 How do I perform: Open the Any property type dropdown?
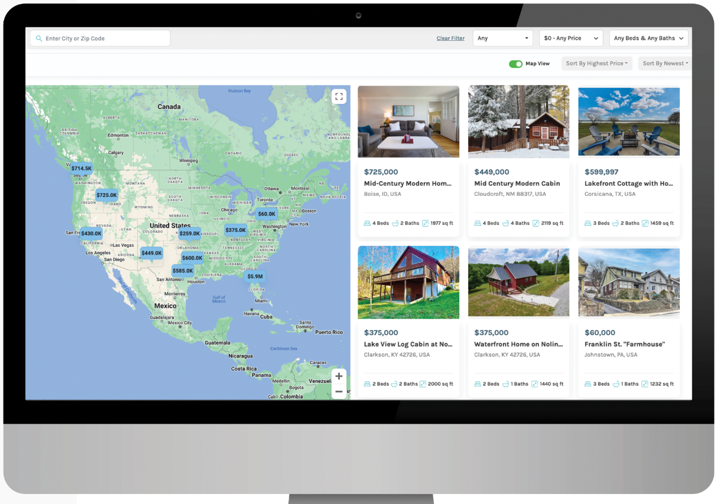503,38
